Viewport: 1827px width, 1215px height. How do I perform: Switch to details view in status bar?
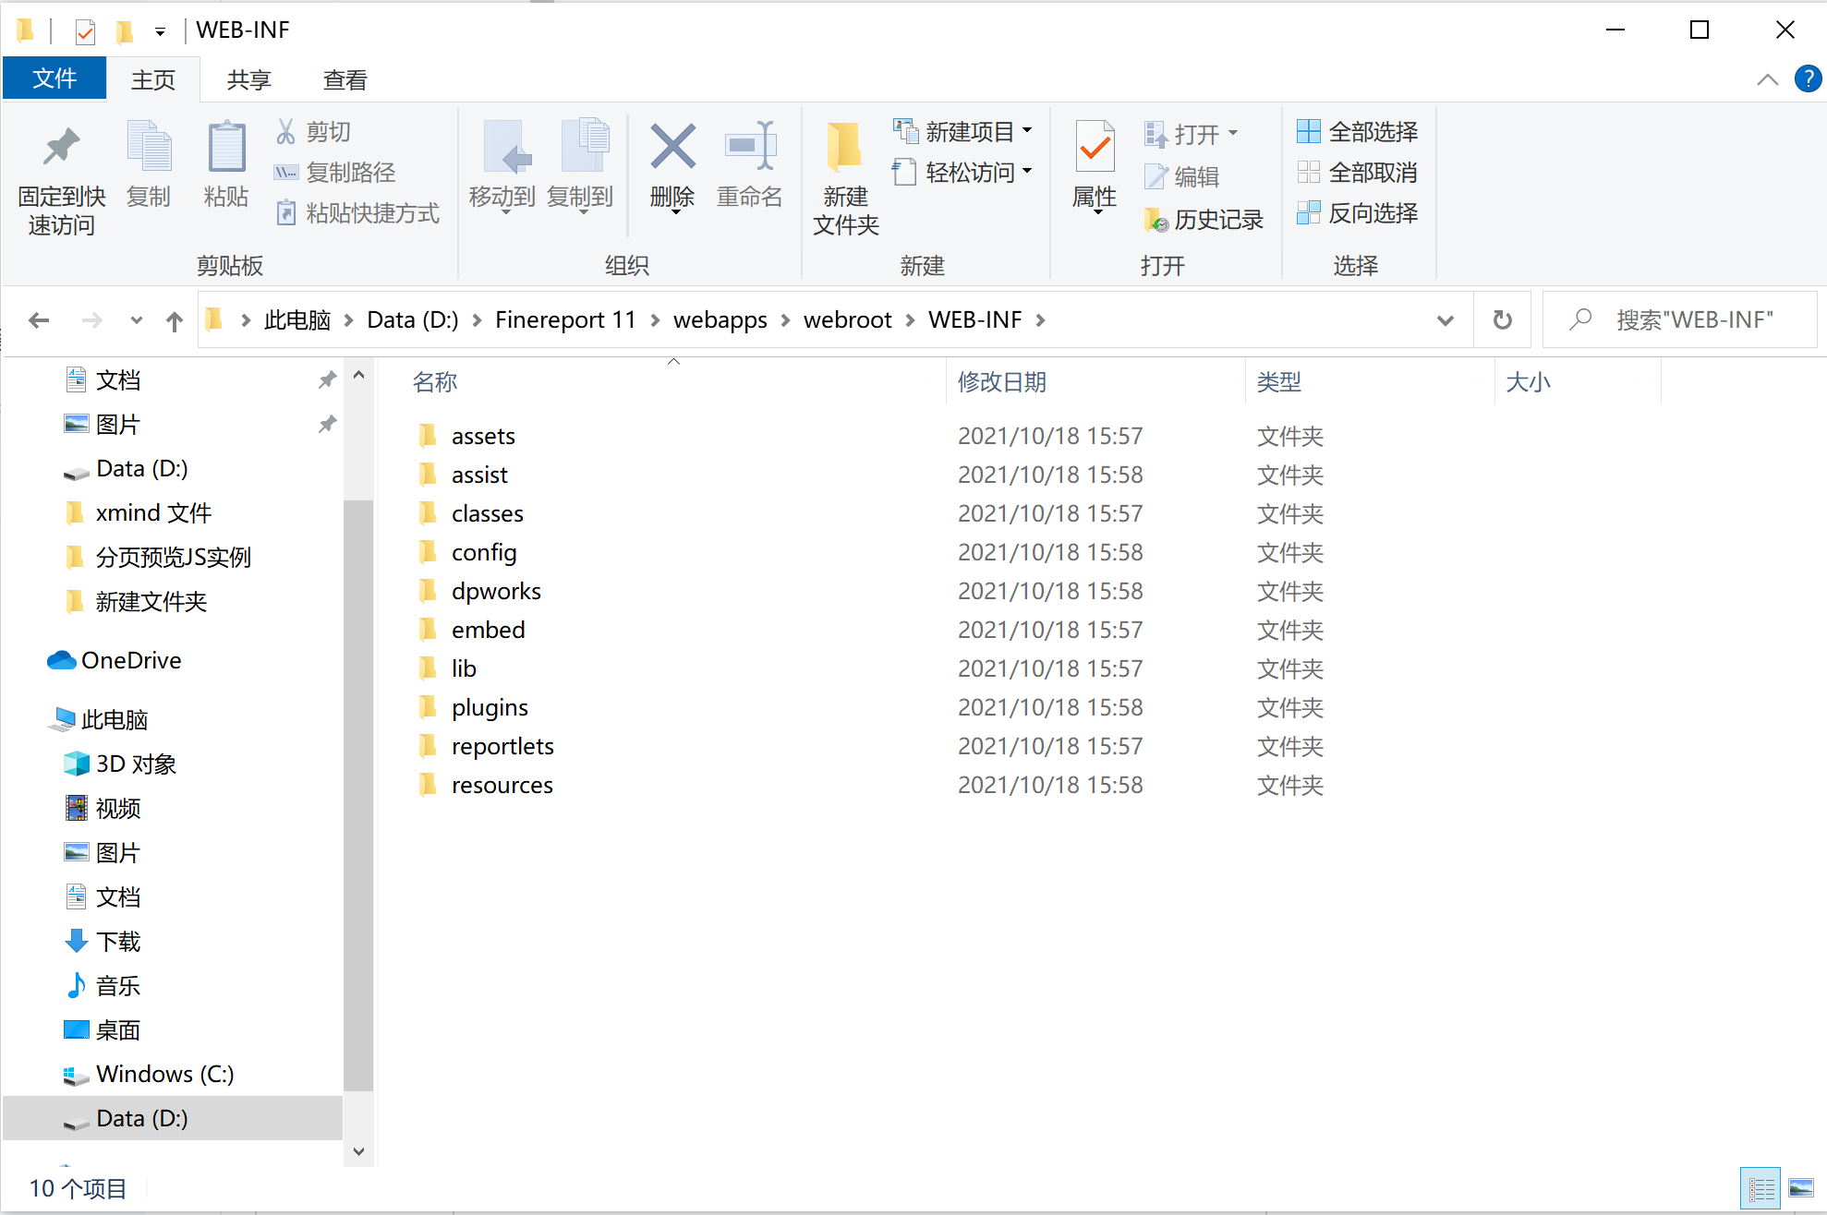1760,1188
